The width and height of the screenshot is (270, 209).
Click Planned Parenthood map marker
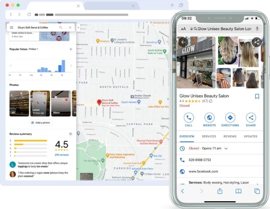pos(161,142)
